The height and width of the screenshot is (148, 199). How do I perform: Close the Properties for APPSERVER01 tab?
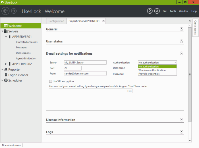[103, 21]
